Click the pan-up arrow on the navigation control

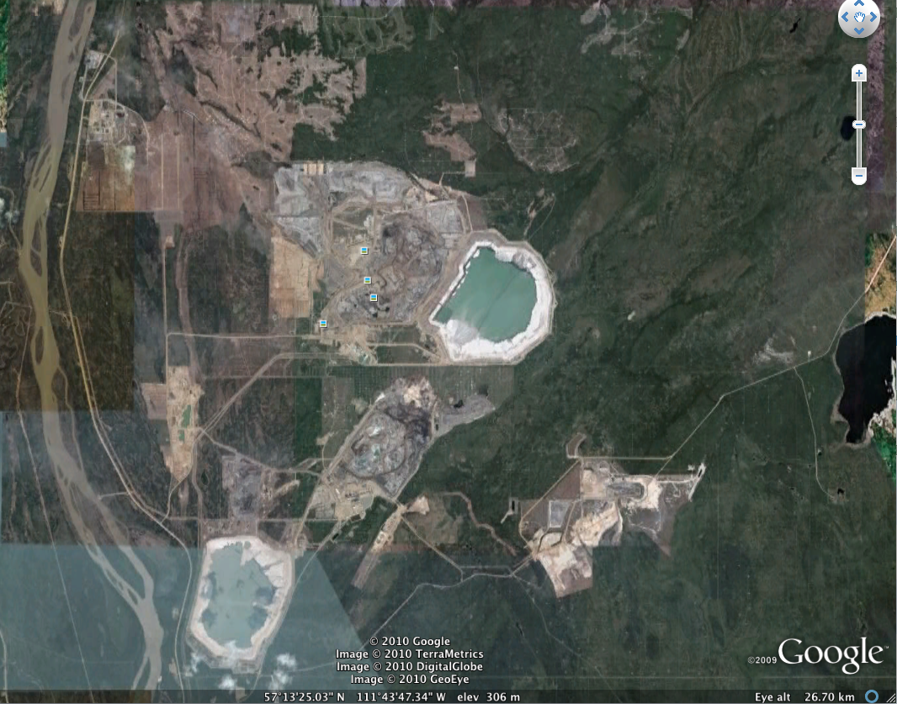(x=859, y=5)
